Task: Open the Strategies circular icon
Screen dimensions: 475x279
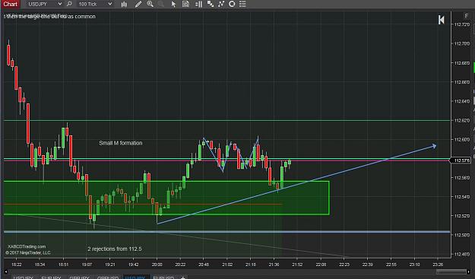Action: coord(232,4)
